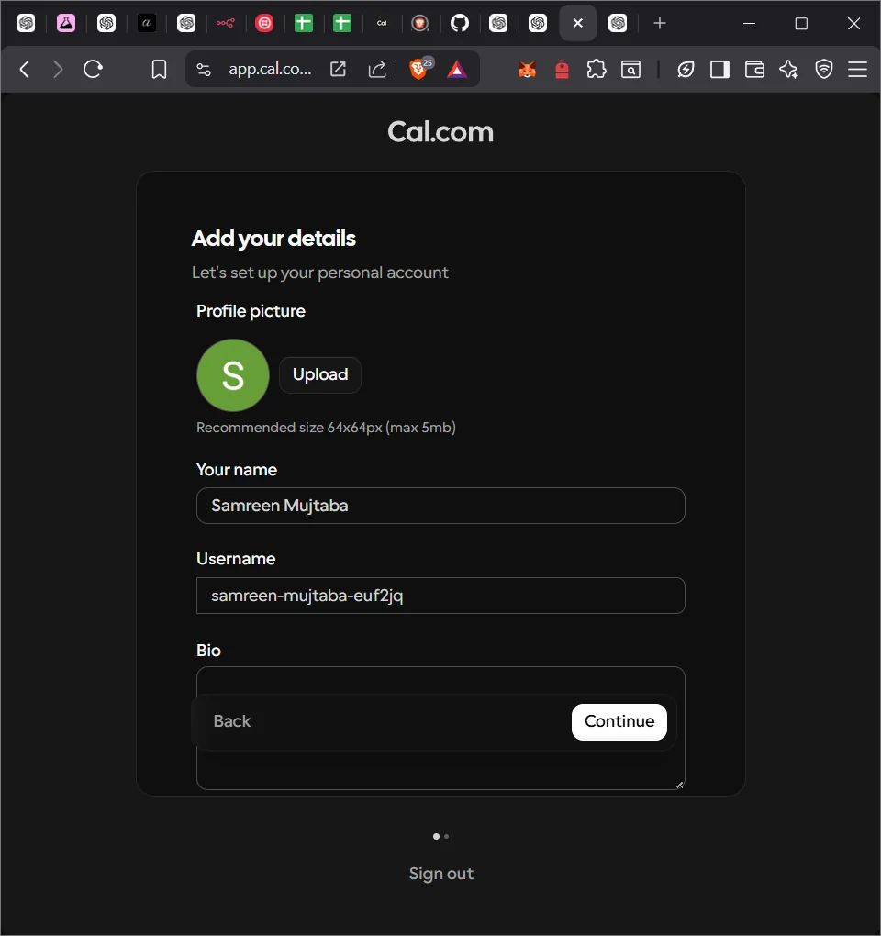The height and width of the screenshot is (936, 881).
Task: Switch to the orange lion-in-circle tab
Action: (x=420, y=23)
